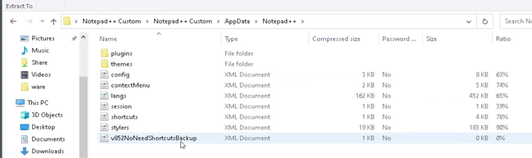Select the session XML file icon

pos(105,106)
